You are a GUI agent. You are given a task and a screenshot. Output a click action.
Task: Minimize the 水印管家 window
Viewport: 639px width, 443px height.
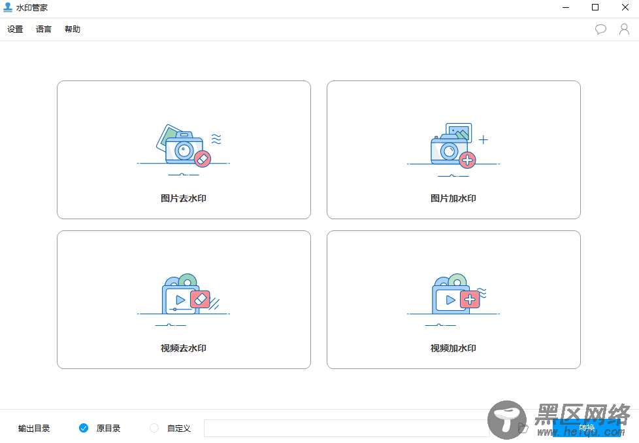coord(566,7)
